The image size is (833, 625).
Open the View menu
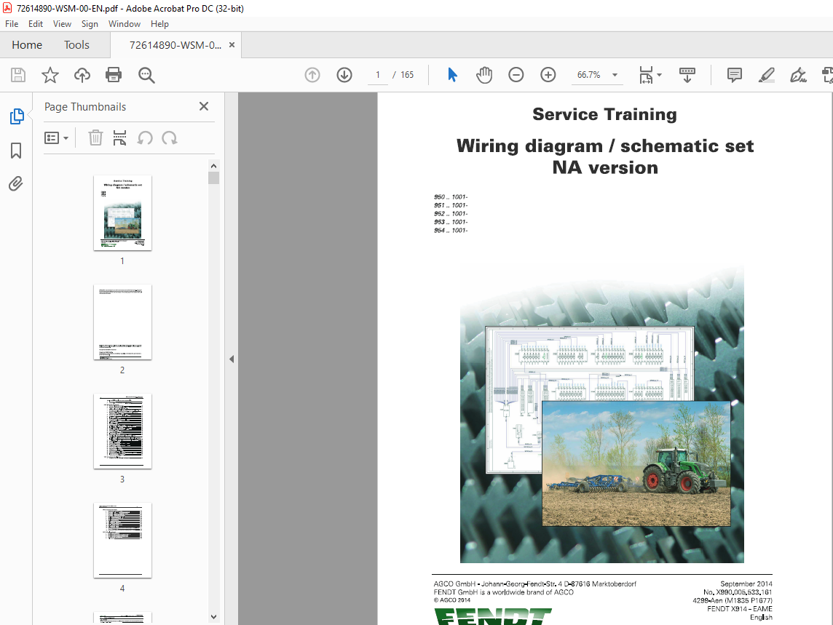pyautogui.click(x=62, y=24)
